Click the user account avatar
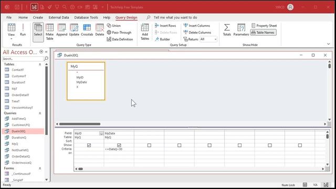336x189 pixels. [x=290, y=7]
